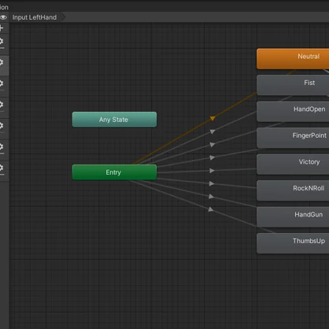Click the orange transition arrow toward Neutral
Screen dimensions: 329x329
coord(213,119)
